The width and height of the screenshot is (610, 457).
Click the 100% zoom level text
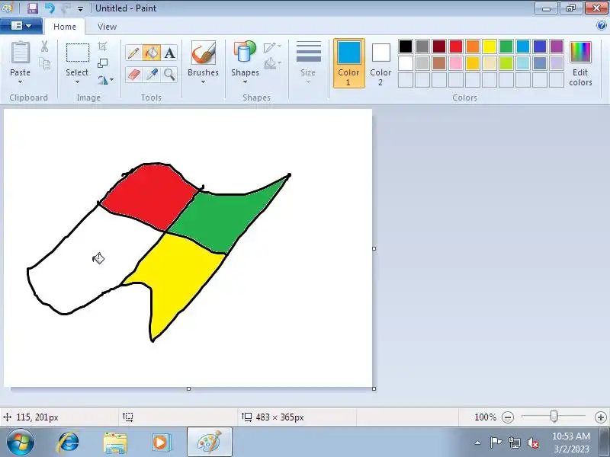[485, 417]
